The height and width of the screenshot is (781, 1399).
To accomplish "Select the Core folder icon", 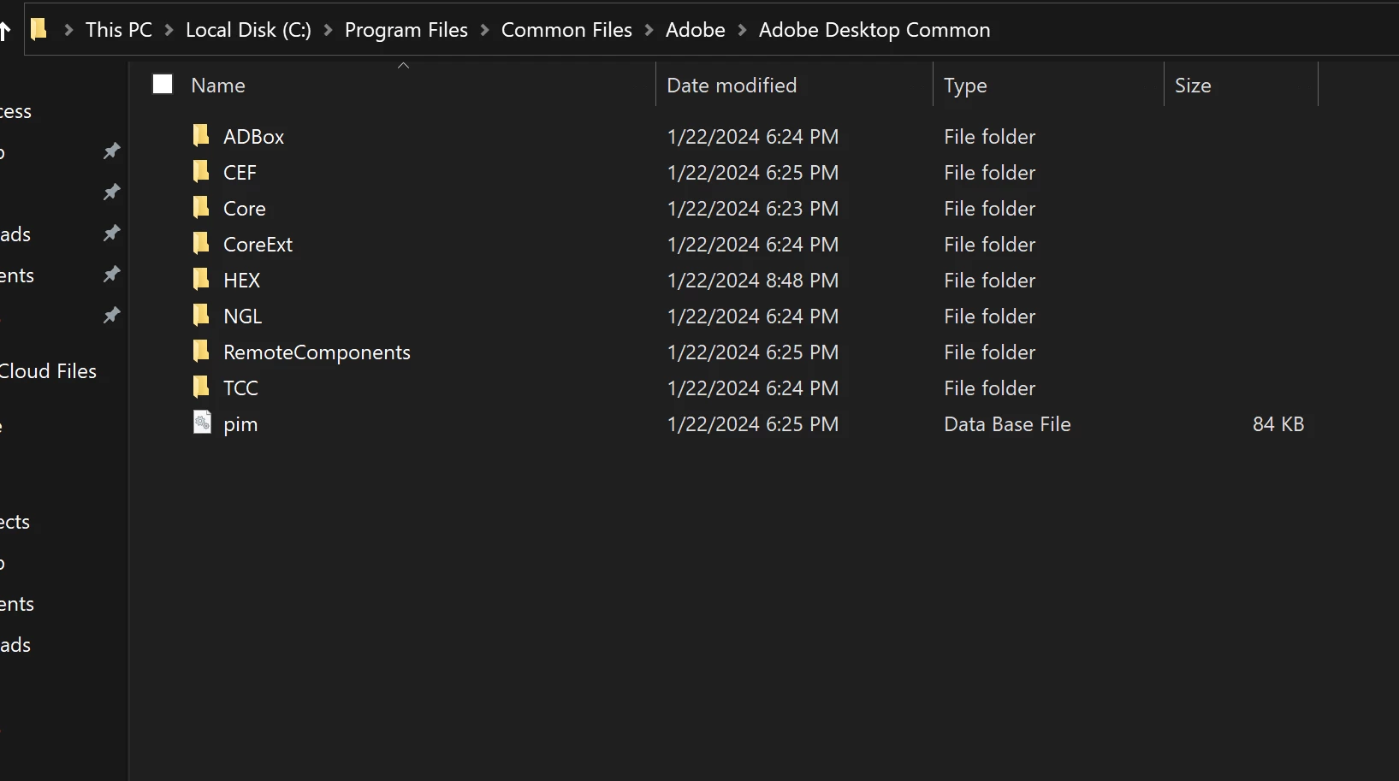I will [x=201, y=208].
